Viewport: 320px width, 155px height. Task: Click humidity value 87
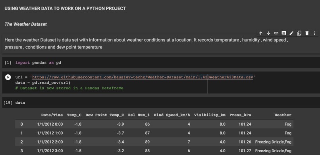point(147,133)
